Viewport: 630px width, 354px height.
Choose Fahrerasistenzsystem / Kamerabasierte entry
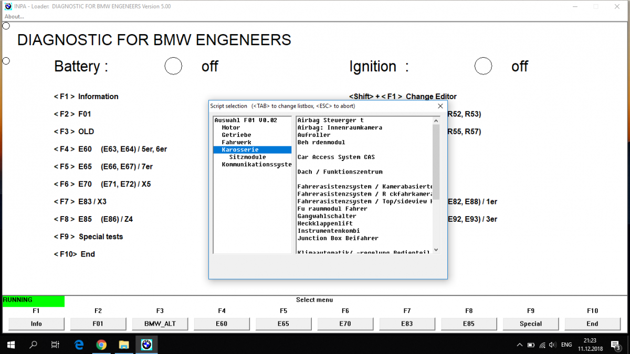pos(365,186)
